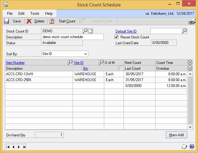The height and width of the screenshot is (153, 198).
Task: Click the Description field text
Action: (72, 37)
